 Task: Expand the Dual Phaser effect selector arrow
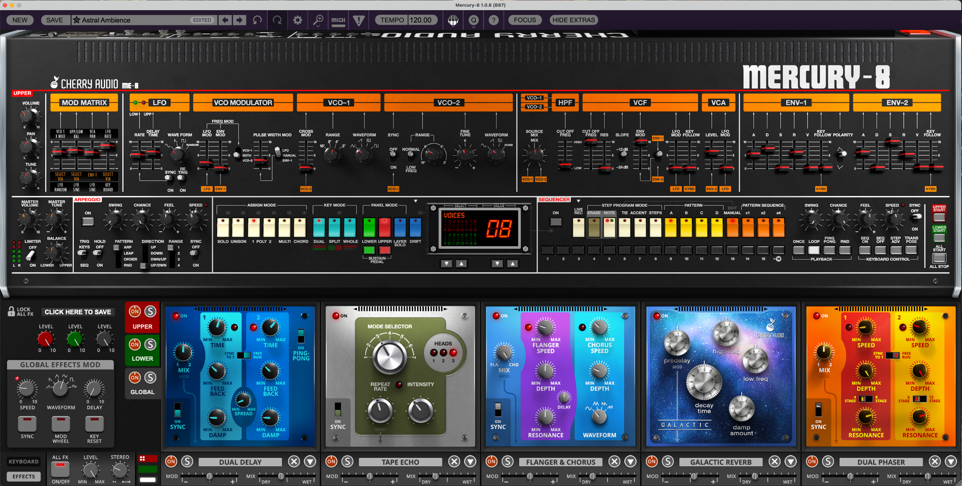coord(951,462)
